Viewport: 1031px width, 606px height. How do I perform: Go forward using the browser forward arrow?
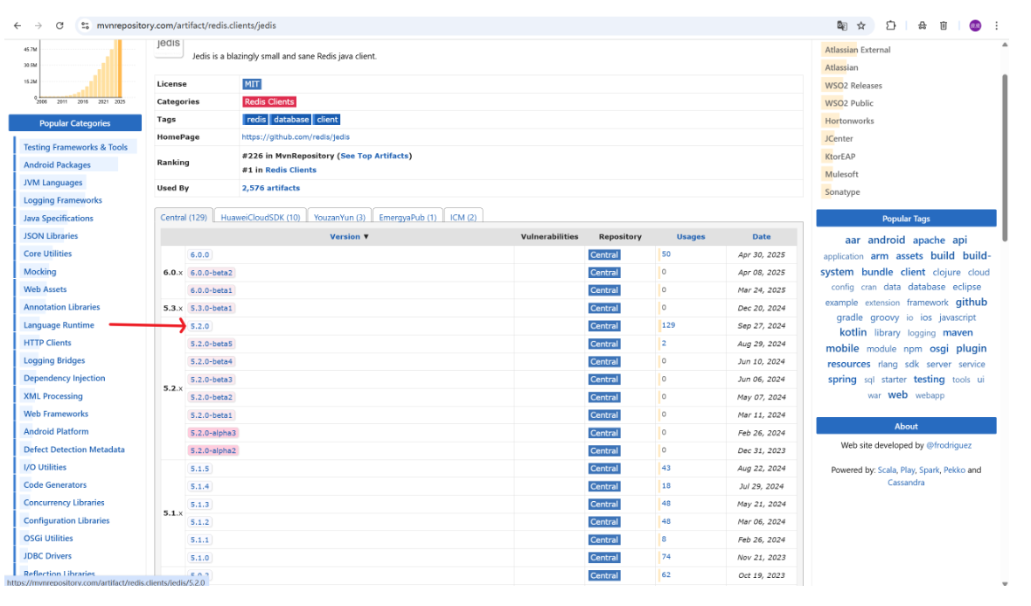(x=38, y=25)
